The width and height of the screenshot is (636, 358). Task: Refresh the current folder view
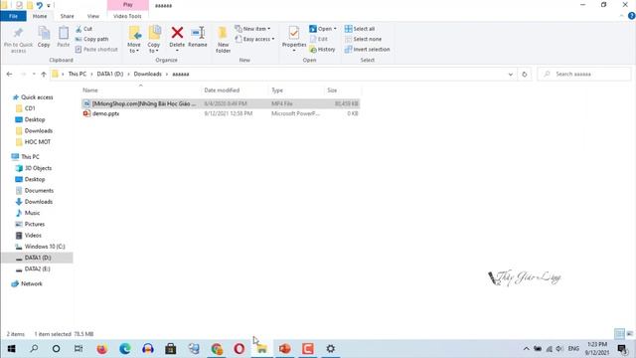524,75
